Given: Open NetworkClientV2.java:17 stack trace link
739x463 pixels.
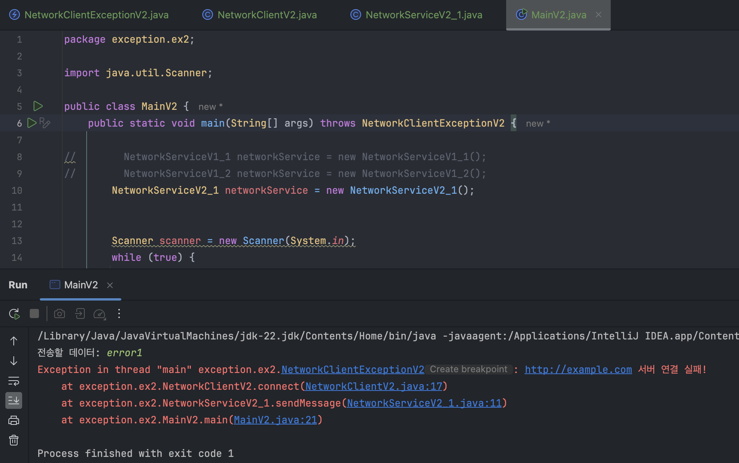Looking at the screenshot, I should (x=373, y=386).
